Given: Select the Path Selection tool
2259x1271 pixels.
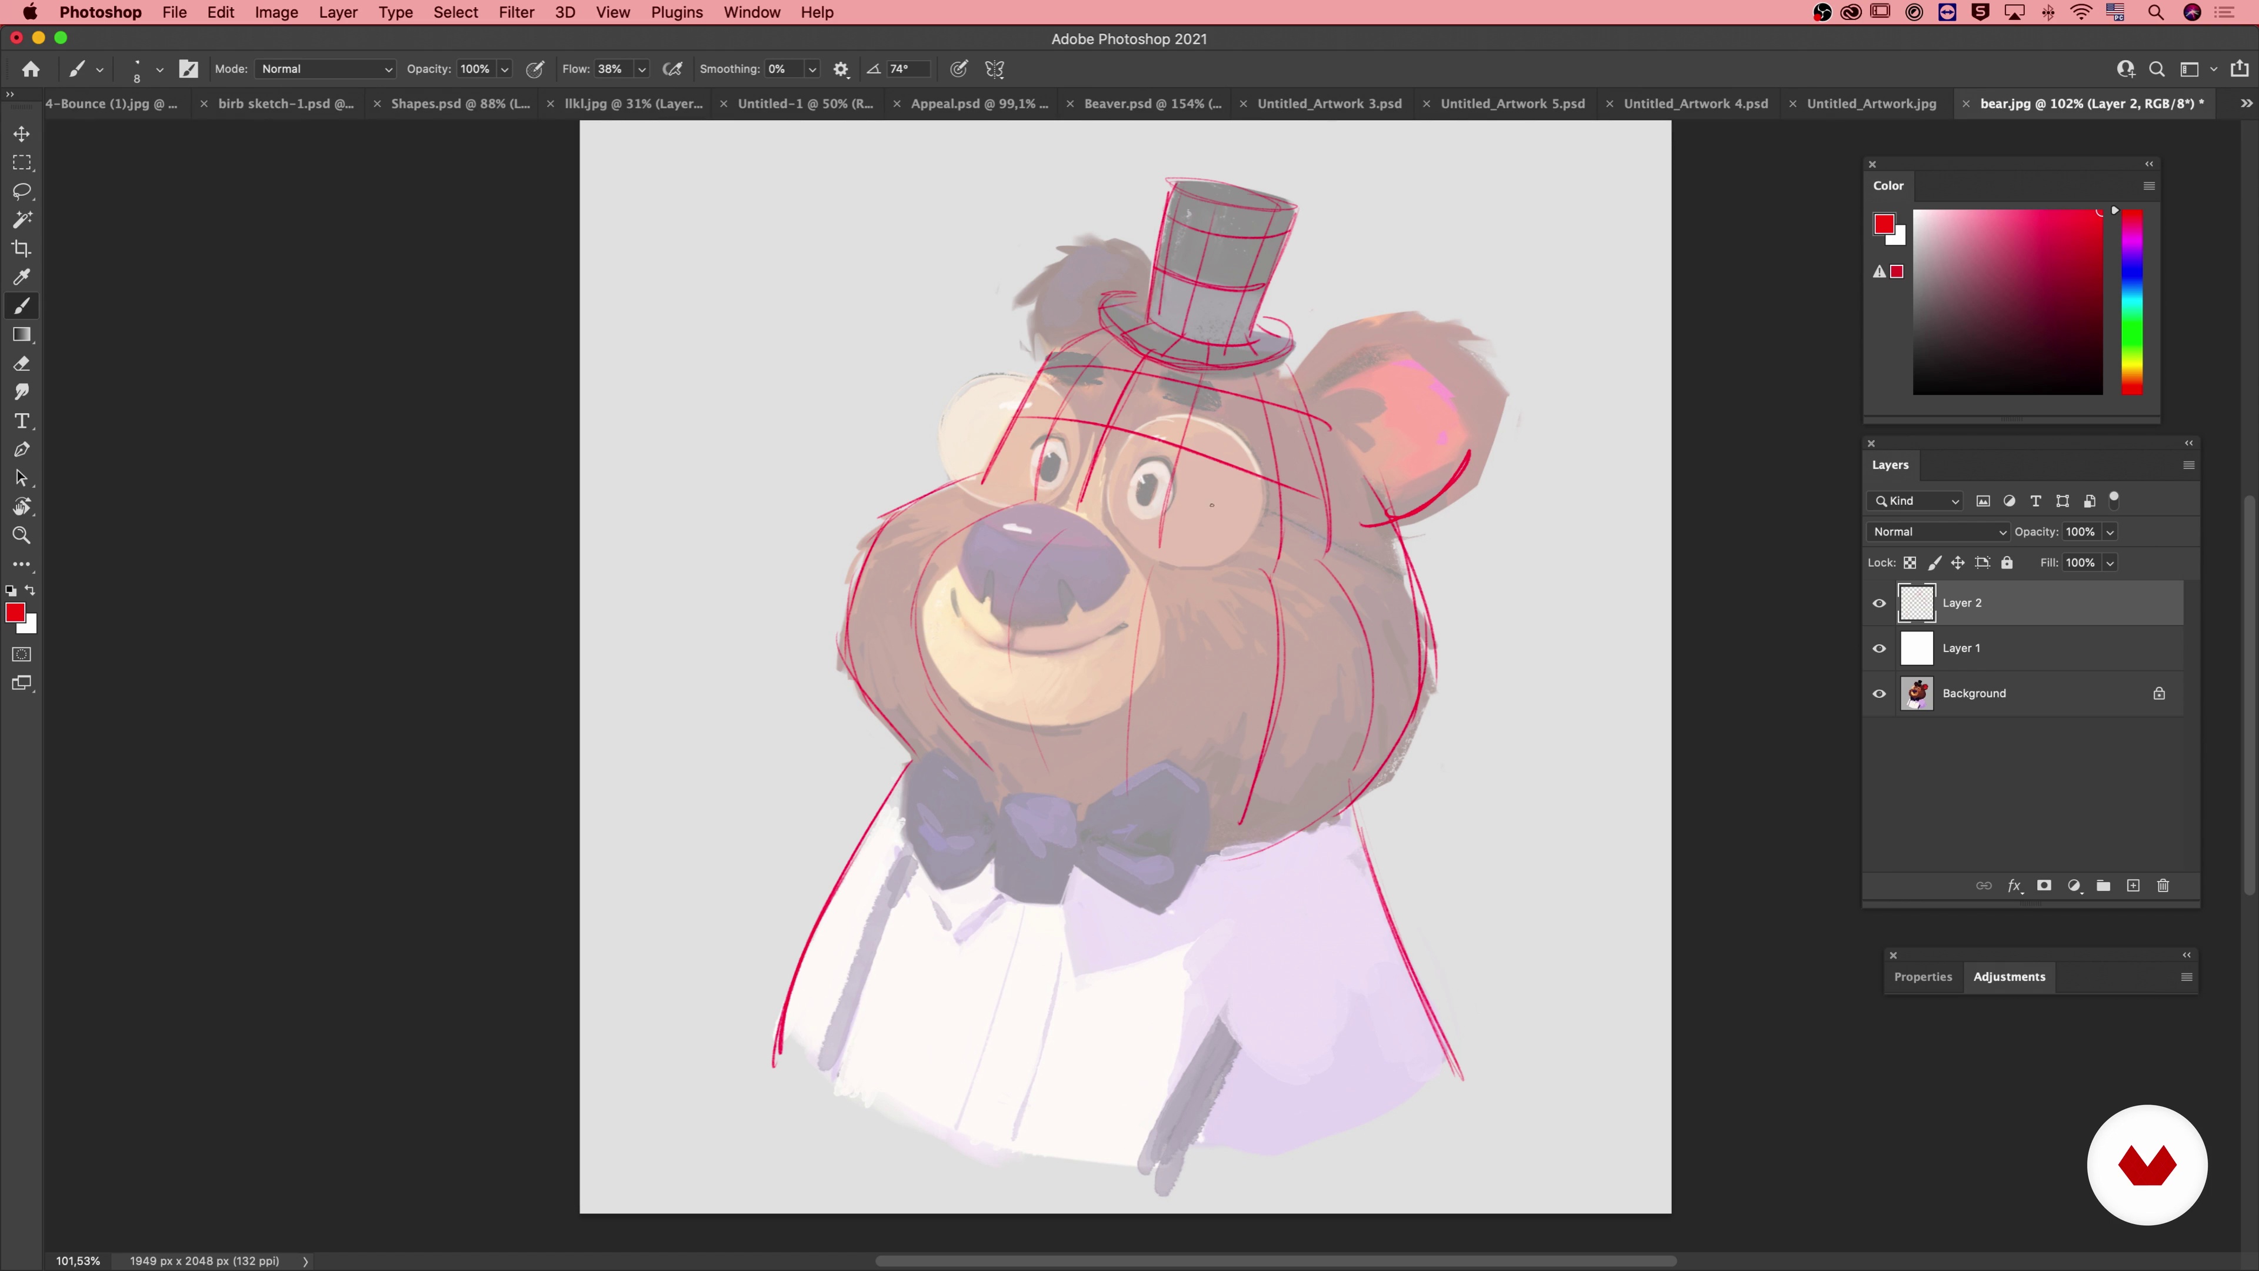Looking at the screenshot, I should [x=21, y=478].
